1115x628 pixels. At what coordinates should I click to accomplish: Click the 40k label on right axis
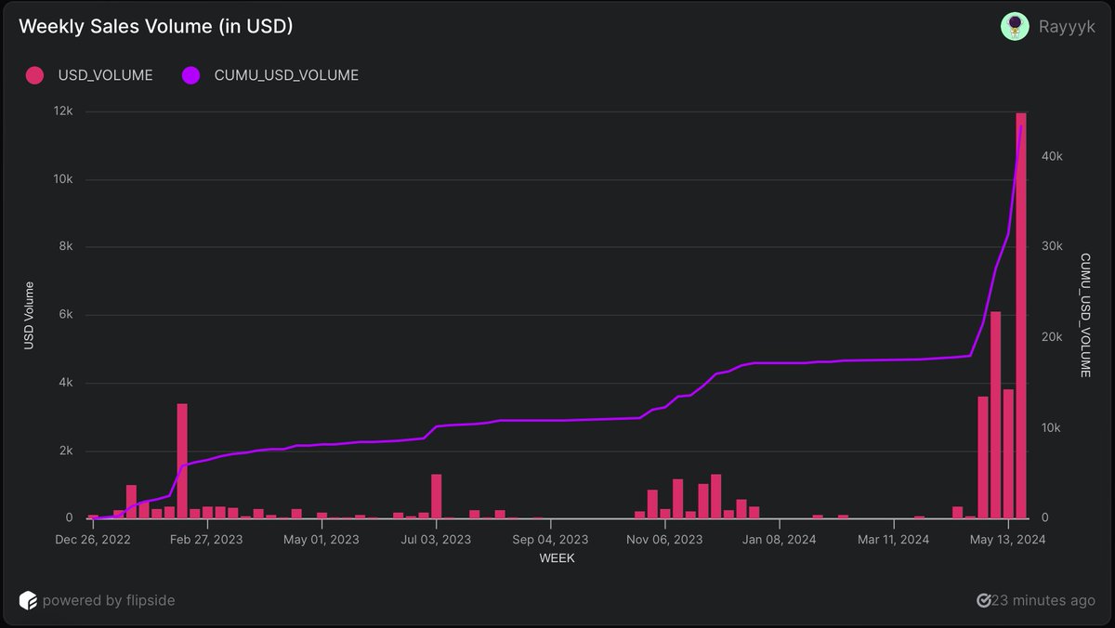1051,156
